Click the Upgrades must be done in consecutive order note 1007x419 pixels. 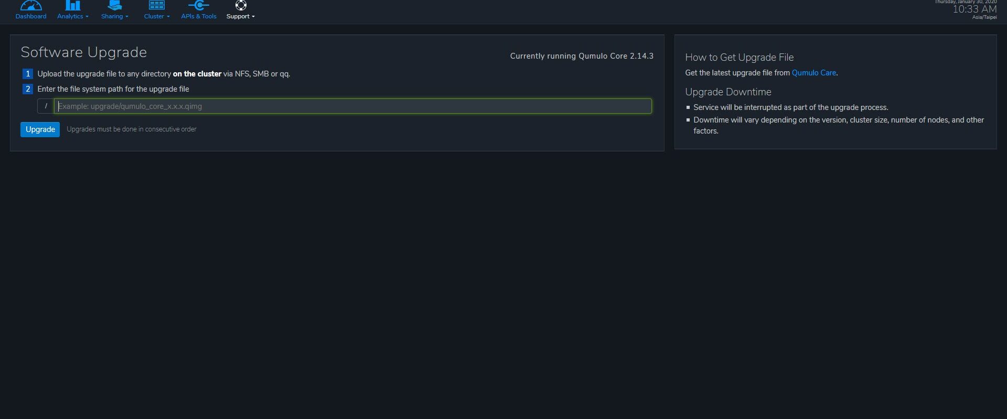pos(132,129)
